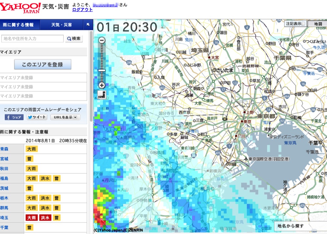Open the 埼玉 prefecture warning link
The image size is (327, 234).
click(5, 218)
